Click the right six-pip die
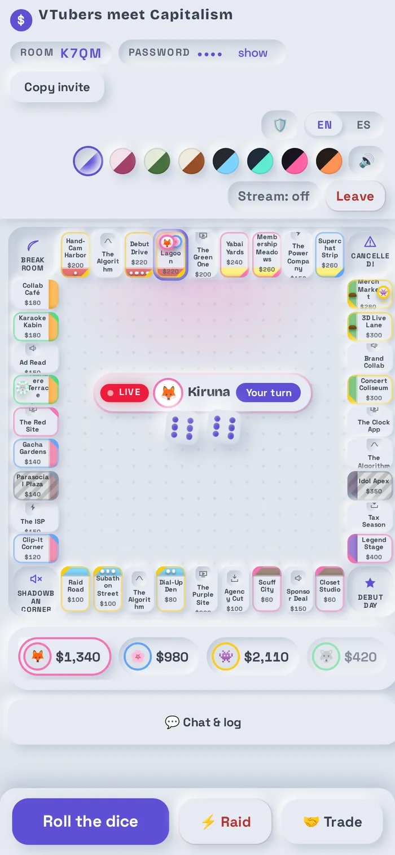 tap(224, 427)
